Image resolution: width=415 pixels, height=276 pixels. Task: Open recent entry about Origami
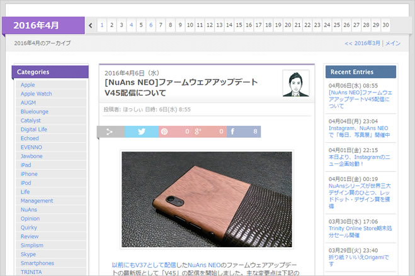coord(358,261)
